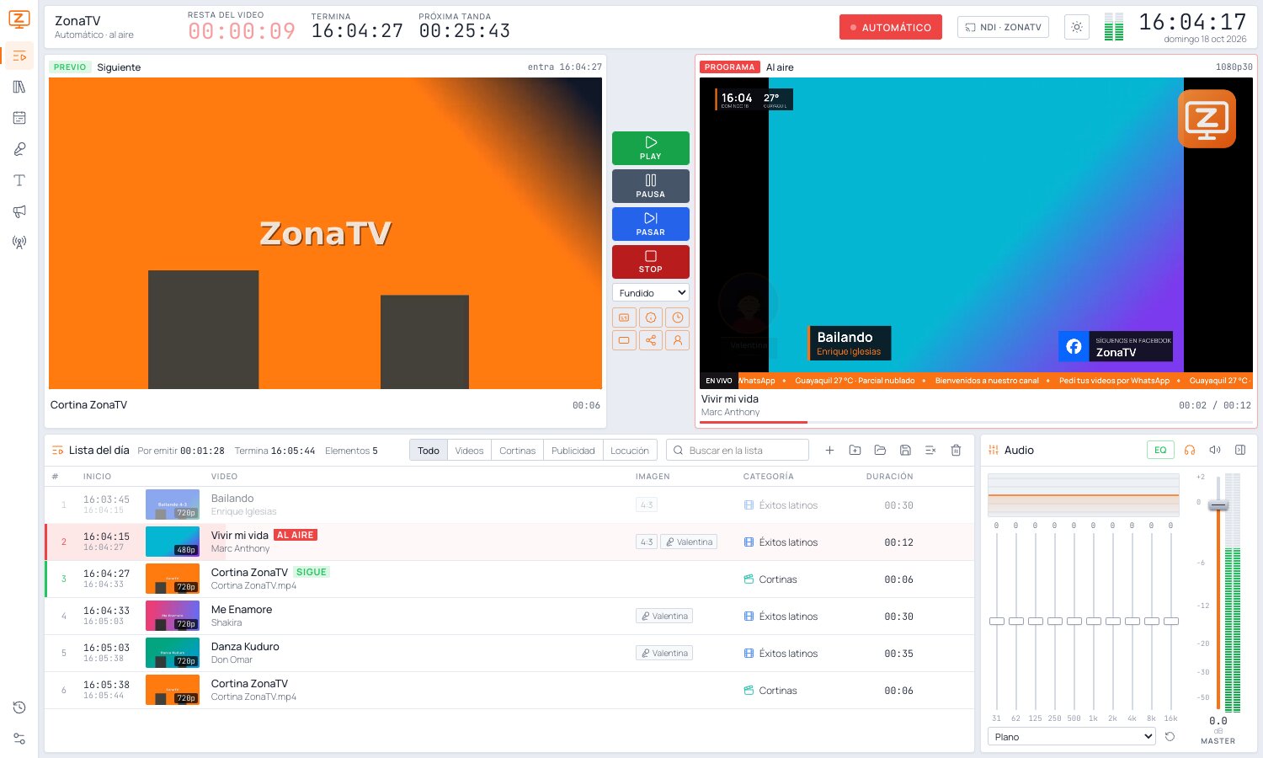Select the Videos filter tab
1263x758 pixels.
[x=469, y=451]
